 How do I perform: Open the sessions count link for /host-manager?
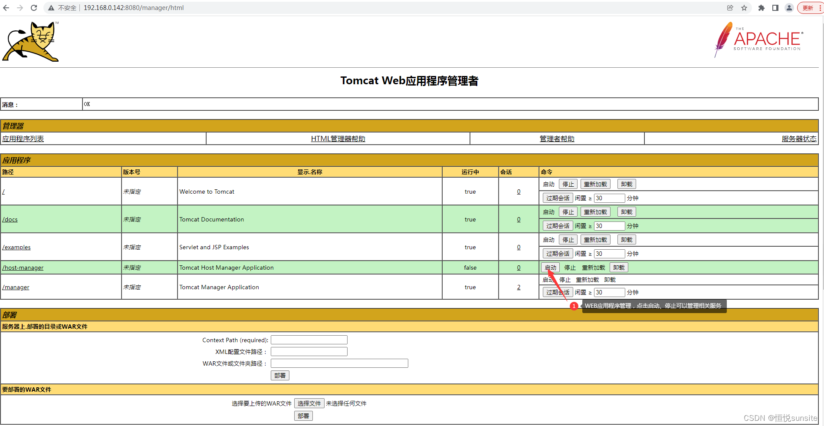519,267
